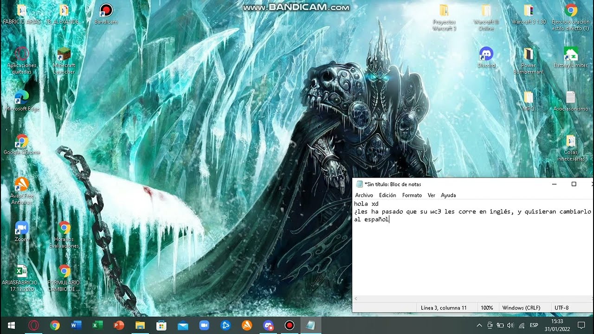Switch to the Notepad taskbar button
Image resolution: width=594 pixels, height=334 pixels.
311,325
